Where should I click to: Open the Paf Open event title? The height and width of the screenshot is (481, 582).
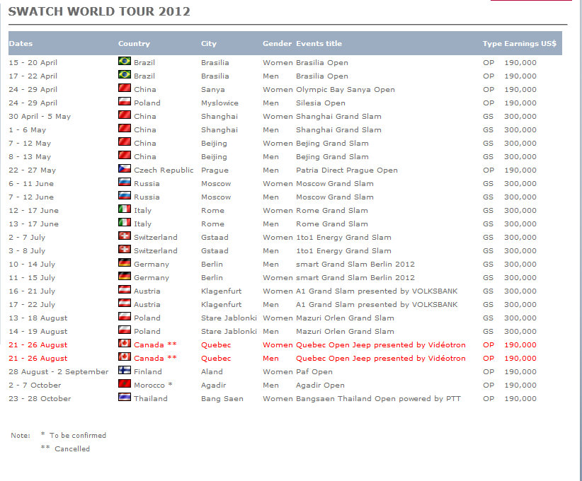tap(314, 372)
